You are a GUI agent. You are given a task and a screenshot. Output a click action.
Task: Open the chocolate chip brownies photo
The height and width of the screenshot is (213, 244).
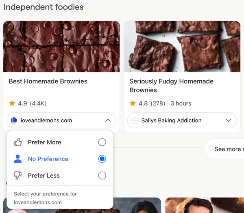61,46
